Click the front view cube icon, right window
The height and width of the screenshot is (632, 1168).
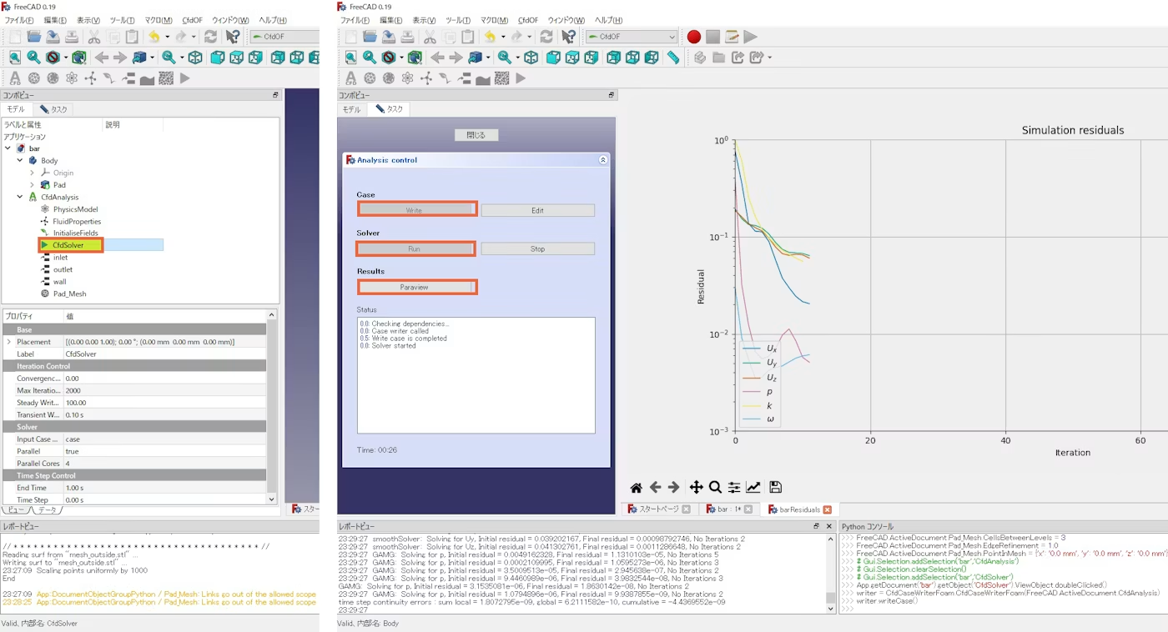(553, 58)
